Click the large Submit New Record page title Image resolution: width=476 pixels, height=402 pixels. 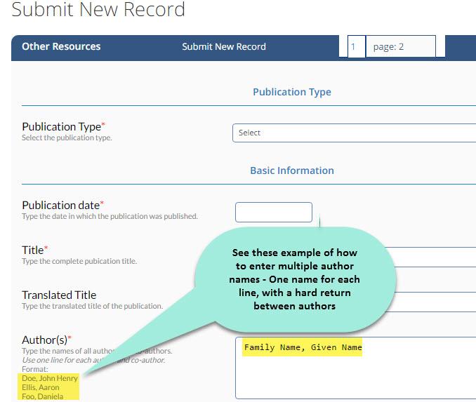pyautogui.click(x=98, y=10)
